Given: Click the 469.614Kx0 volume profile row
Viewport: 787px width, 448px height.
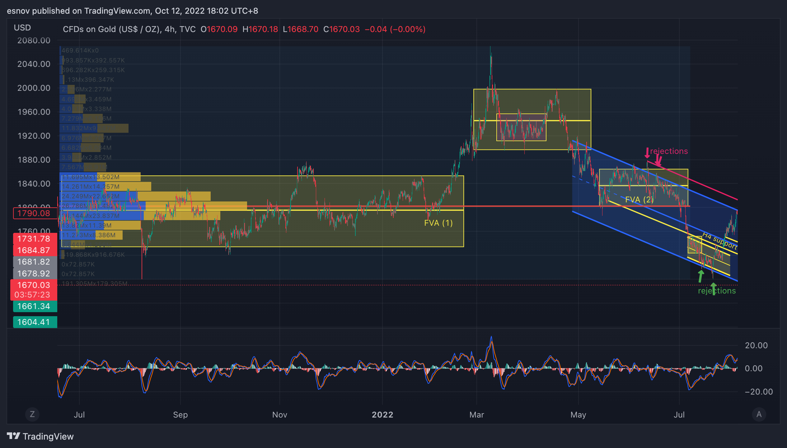Looking at the screenshot, I should pos(80,50).
